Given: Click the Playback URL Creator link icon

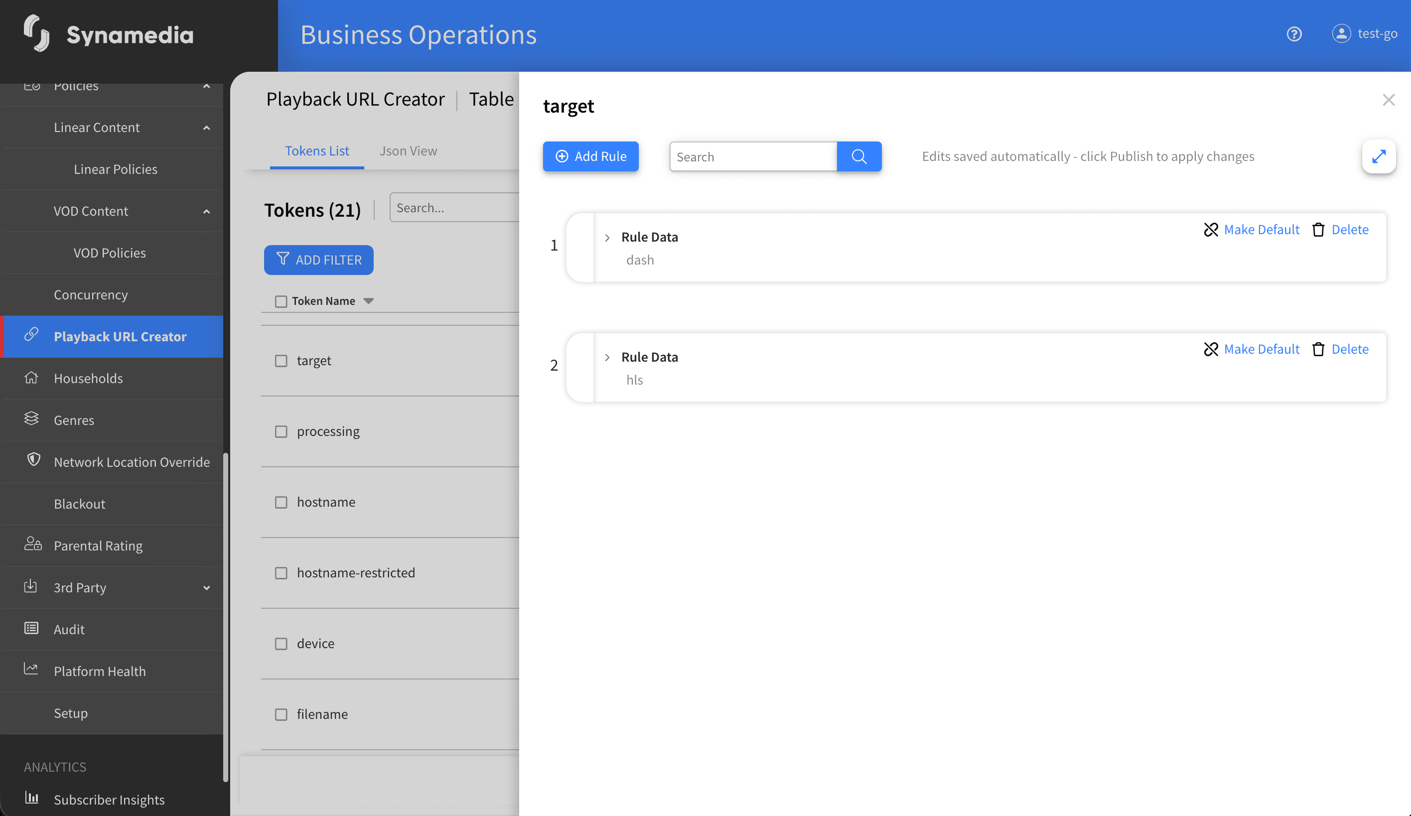Looking at the screenshot, I should point(31,335).
